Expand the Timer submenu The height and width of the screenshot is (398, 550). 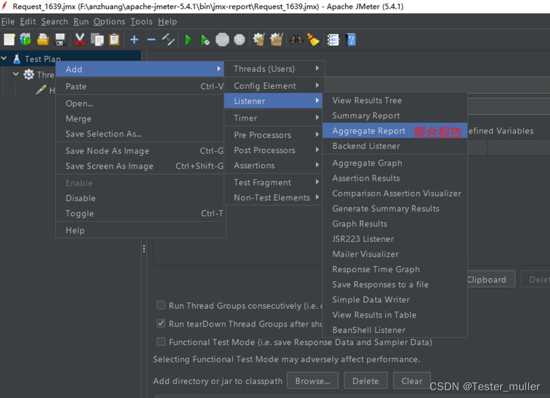274,118
